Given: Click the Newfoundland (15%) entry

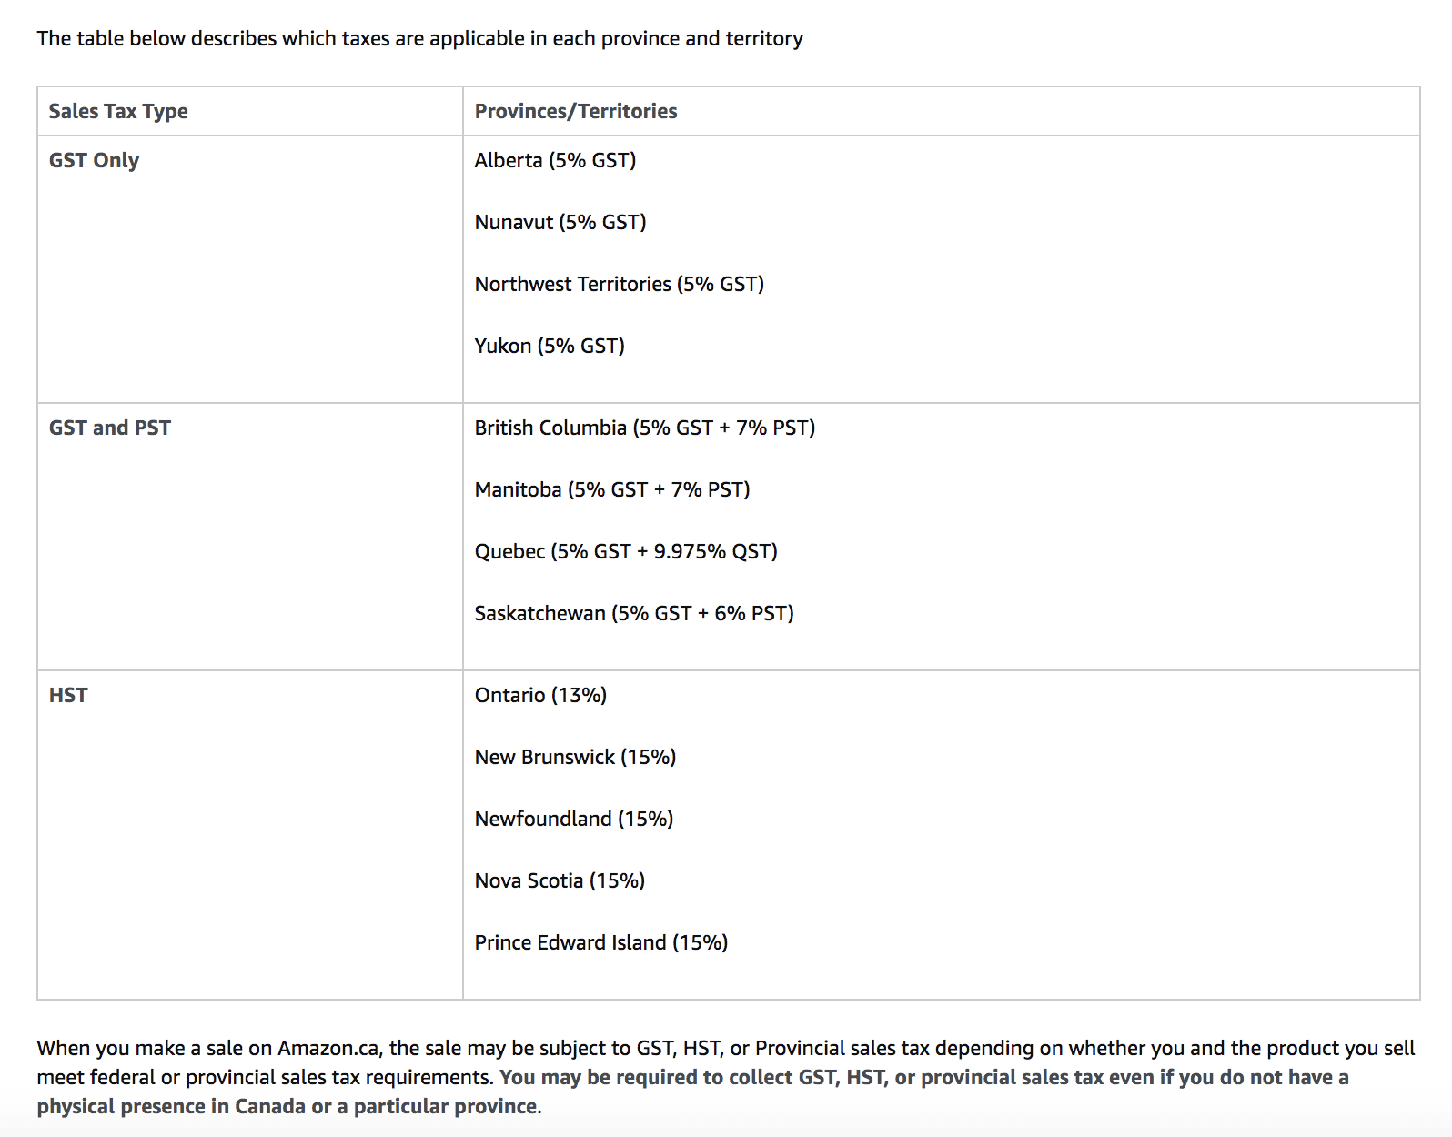Looking at the screenshot, I should click(x=574, y=819).
